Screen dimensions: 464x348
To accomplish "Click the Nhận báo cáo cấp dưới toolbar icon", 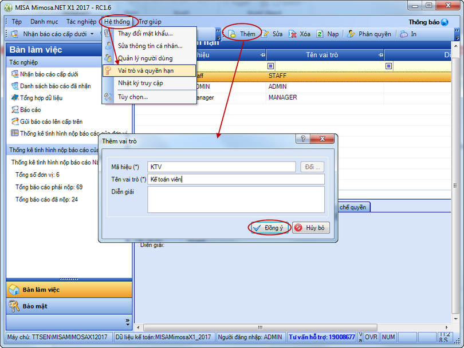I will 15,34.
